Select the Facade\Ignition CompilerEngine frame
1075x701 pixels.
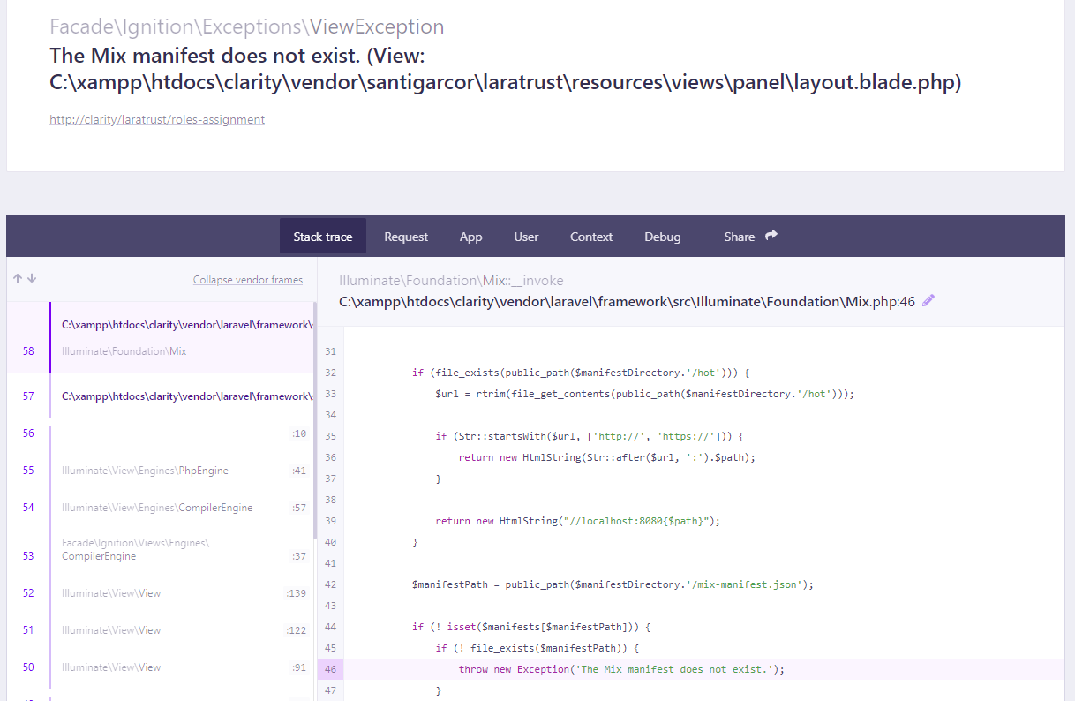(x=159, y=549)
